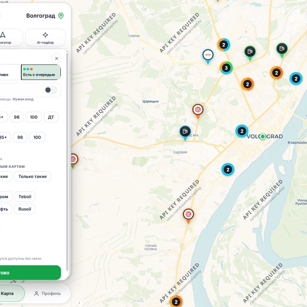The width and height of the screenshot is (307, 307).
Task: Click the ГОРНАЯ ПОЛЯНА map label
Action: 151,248
